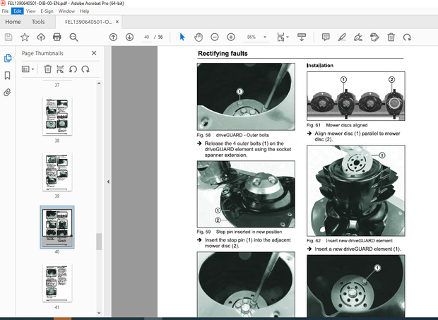Zoom out with minus icon
This screenshot has width=438, height=320.
coord(215,37)
